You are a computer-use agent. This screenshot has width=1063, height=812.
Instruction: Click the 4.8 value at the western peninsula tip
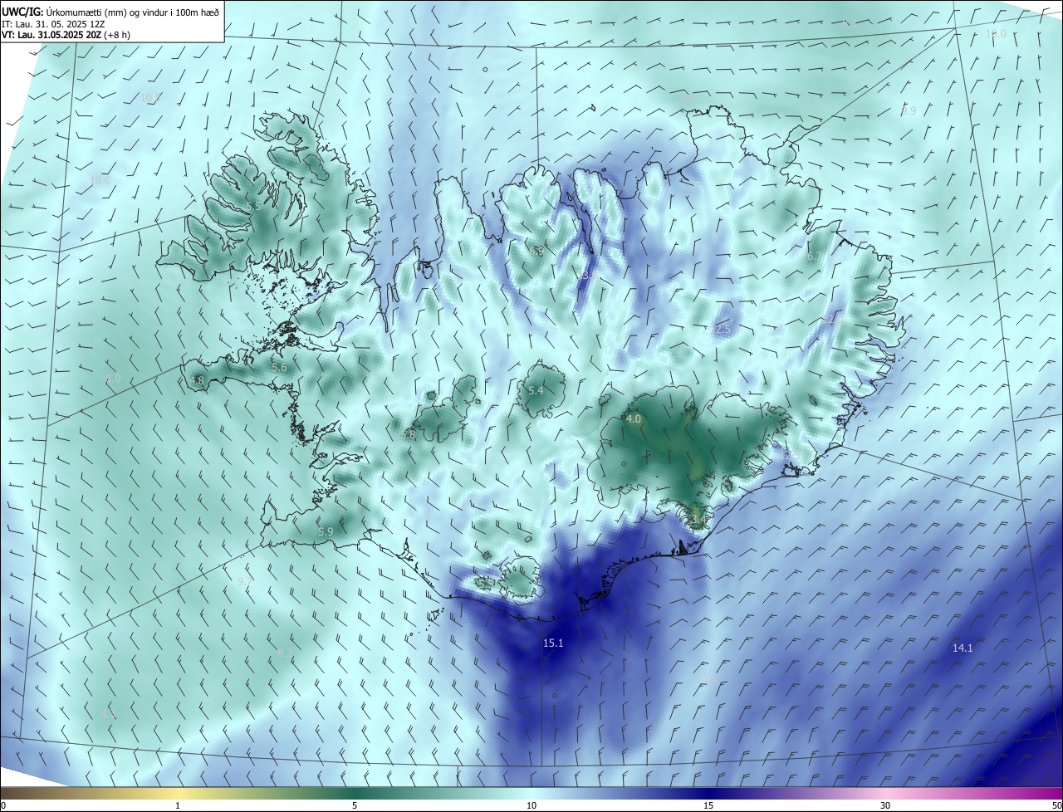pos(197,380)
